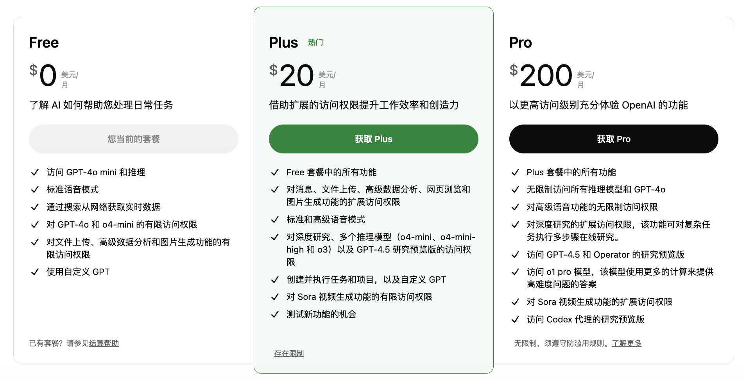
Task: Click the green 获取 Plus button
Action: (x=373, y=139)
